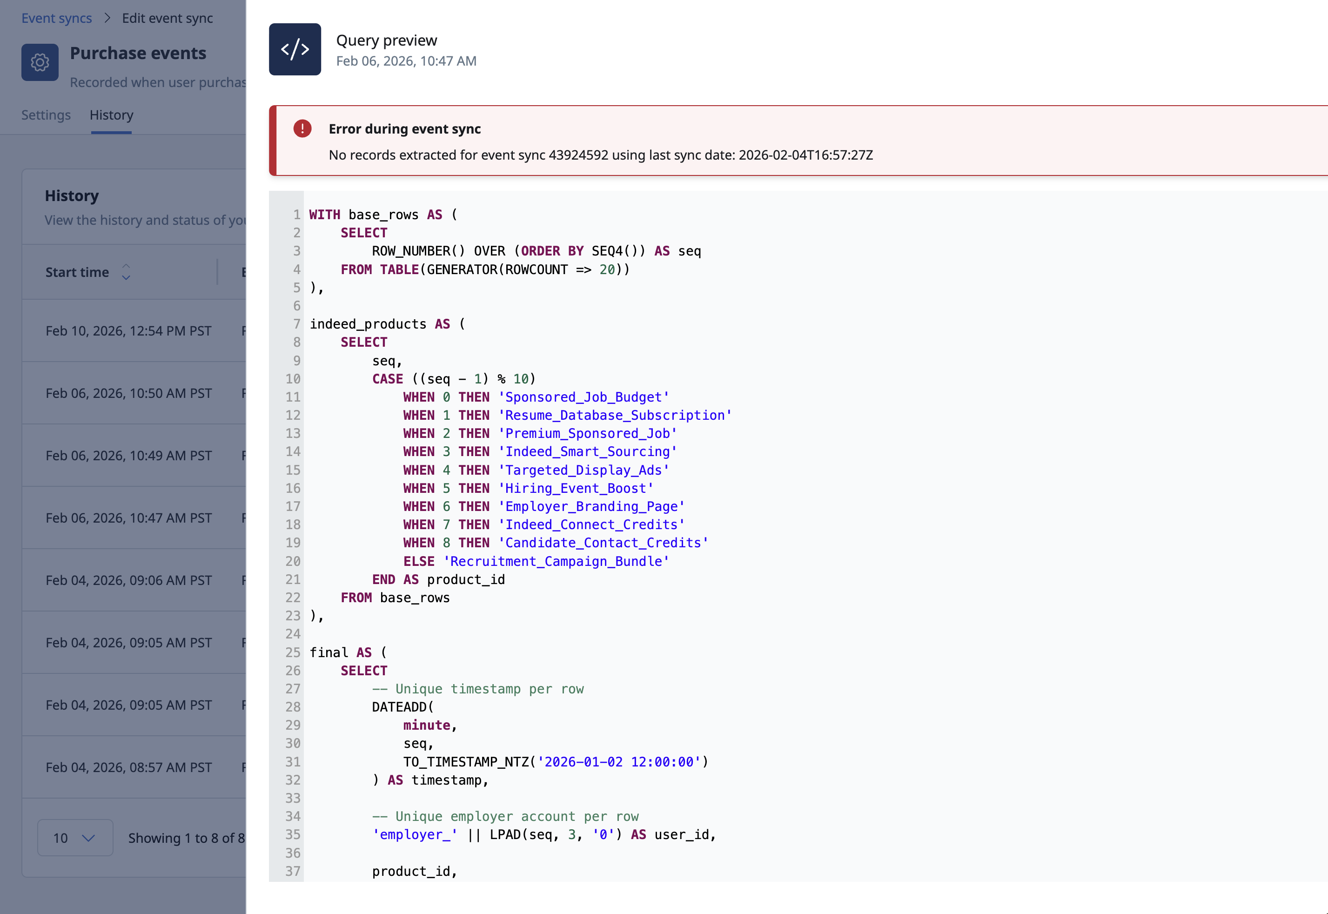Click the Query preview code icon
1328x914 pixels.
295,49
